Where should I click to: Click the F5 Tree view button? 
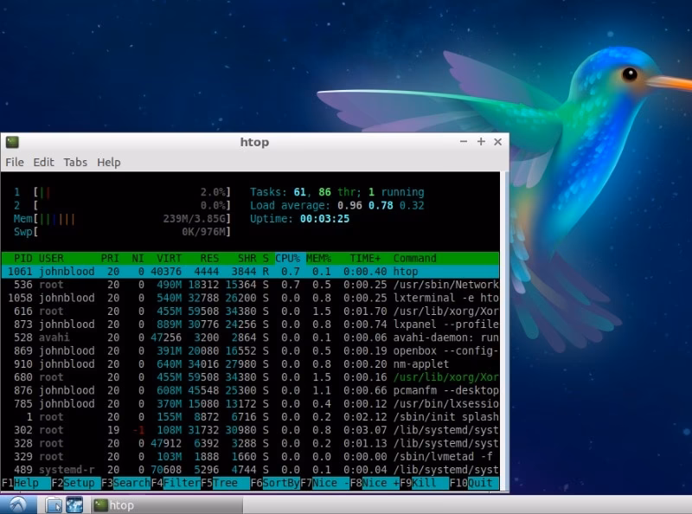pos(226,483)
